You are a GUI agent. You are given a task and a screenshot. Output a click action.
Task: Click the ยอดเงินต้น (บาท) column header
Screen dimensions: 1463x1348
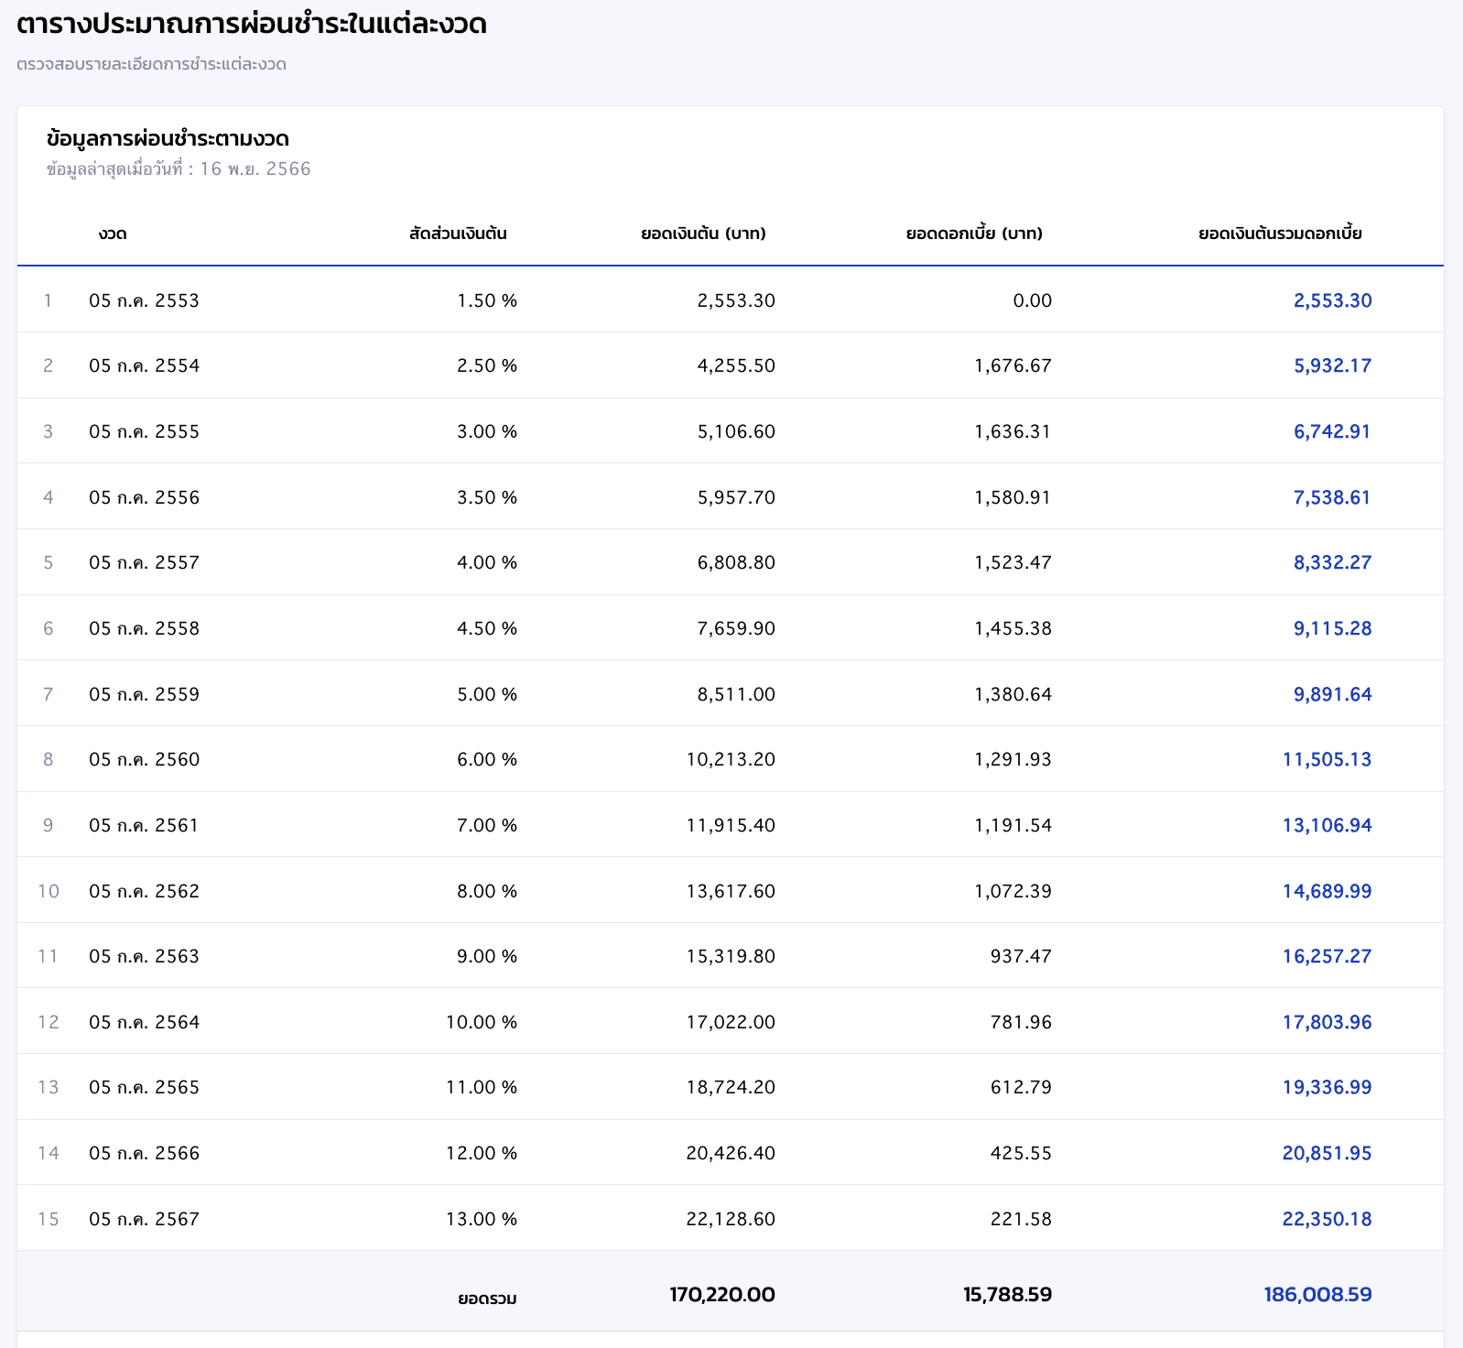click(703, 234)
